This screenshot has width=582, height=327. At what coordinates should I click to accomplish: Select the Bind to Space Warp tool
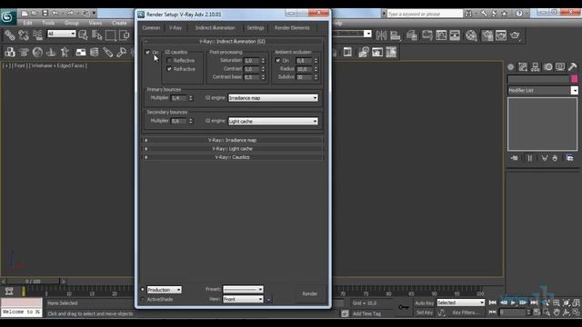(38, 35)
